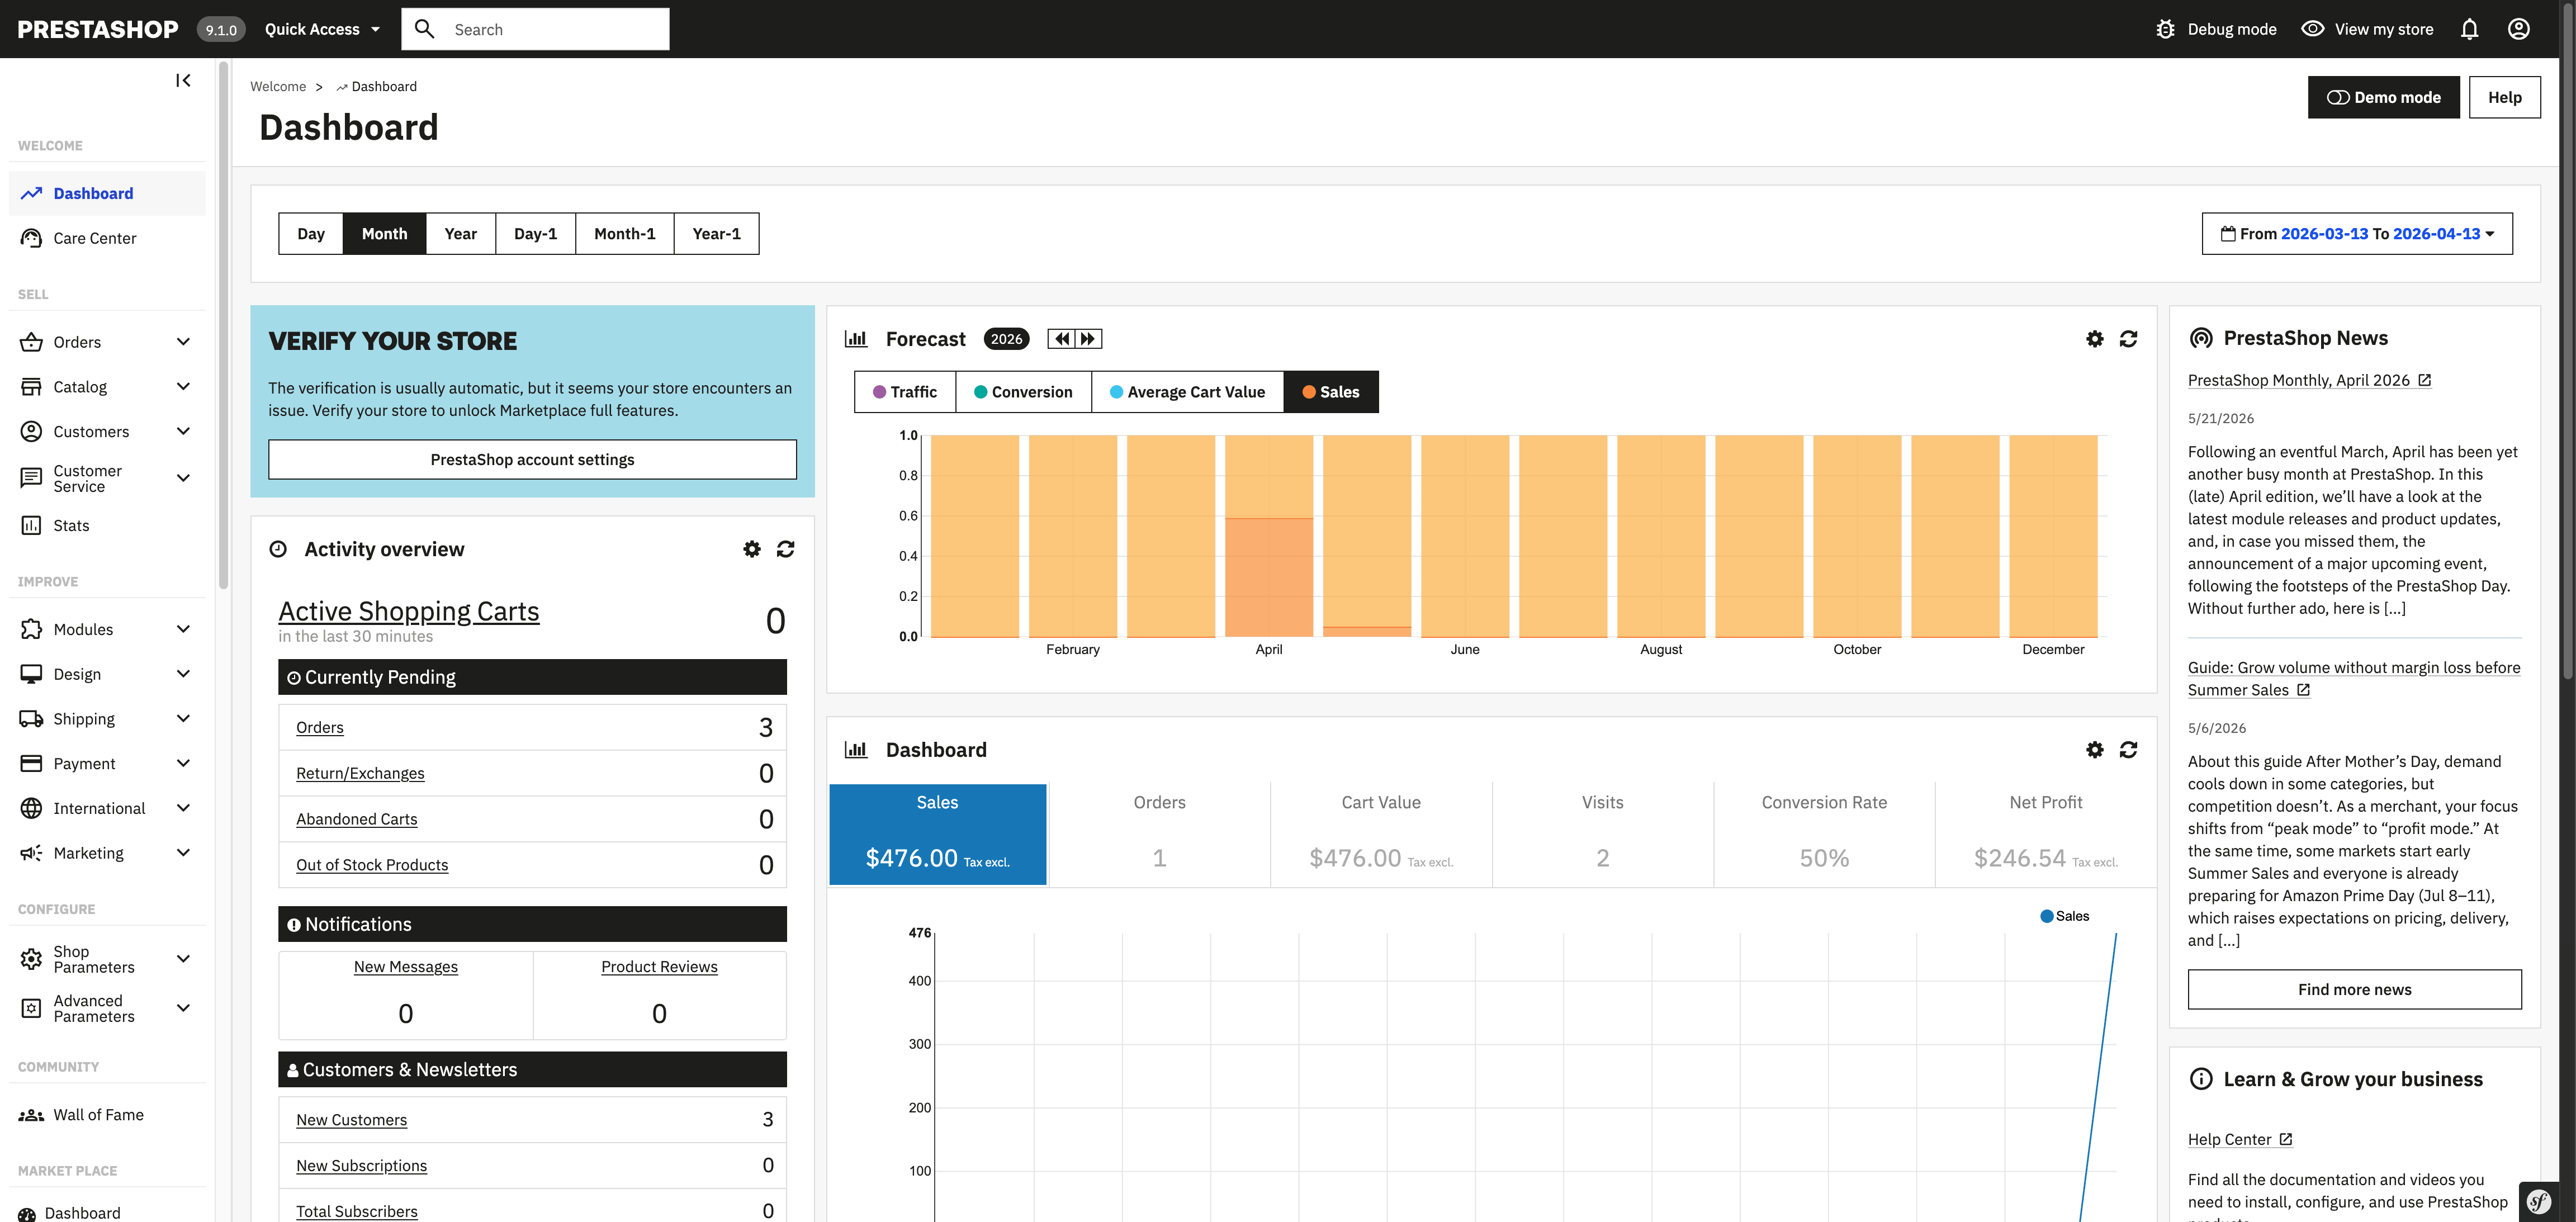Click the View my store eye icon
Screen dimensions: 2576x1222
pos(2312,29)
